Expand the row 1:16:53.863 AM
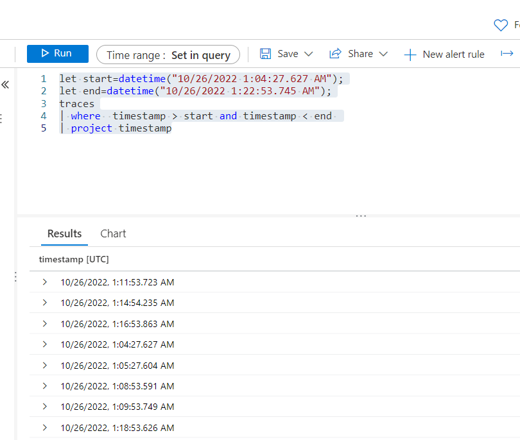The width and height of the screenshot is (520, 440). click(x=45, y=324)
